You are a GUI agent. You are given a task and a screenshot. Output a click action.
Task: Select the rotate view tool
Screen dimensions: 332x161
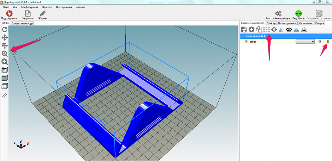coord(5,30)
